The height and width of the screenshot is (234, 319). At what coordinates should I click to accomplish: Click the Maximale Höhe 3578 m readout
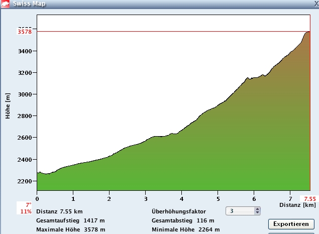[70, 229]
